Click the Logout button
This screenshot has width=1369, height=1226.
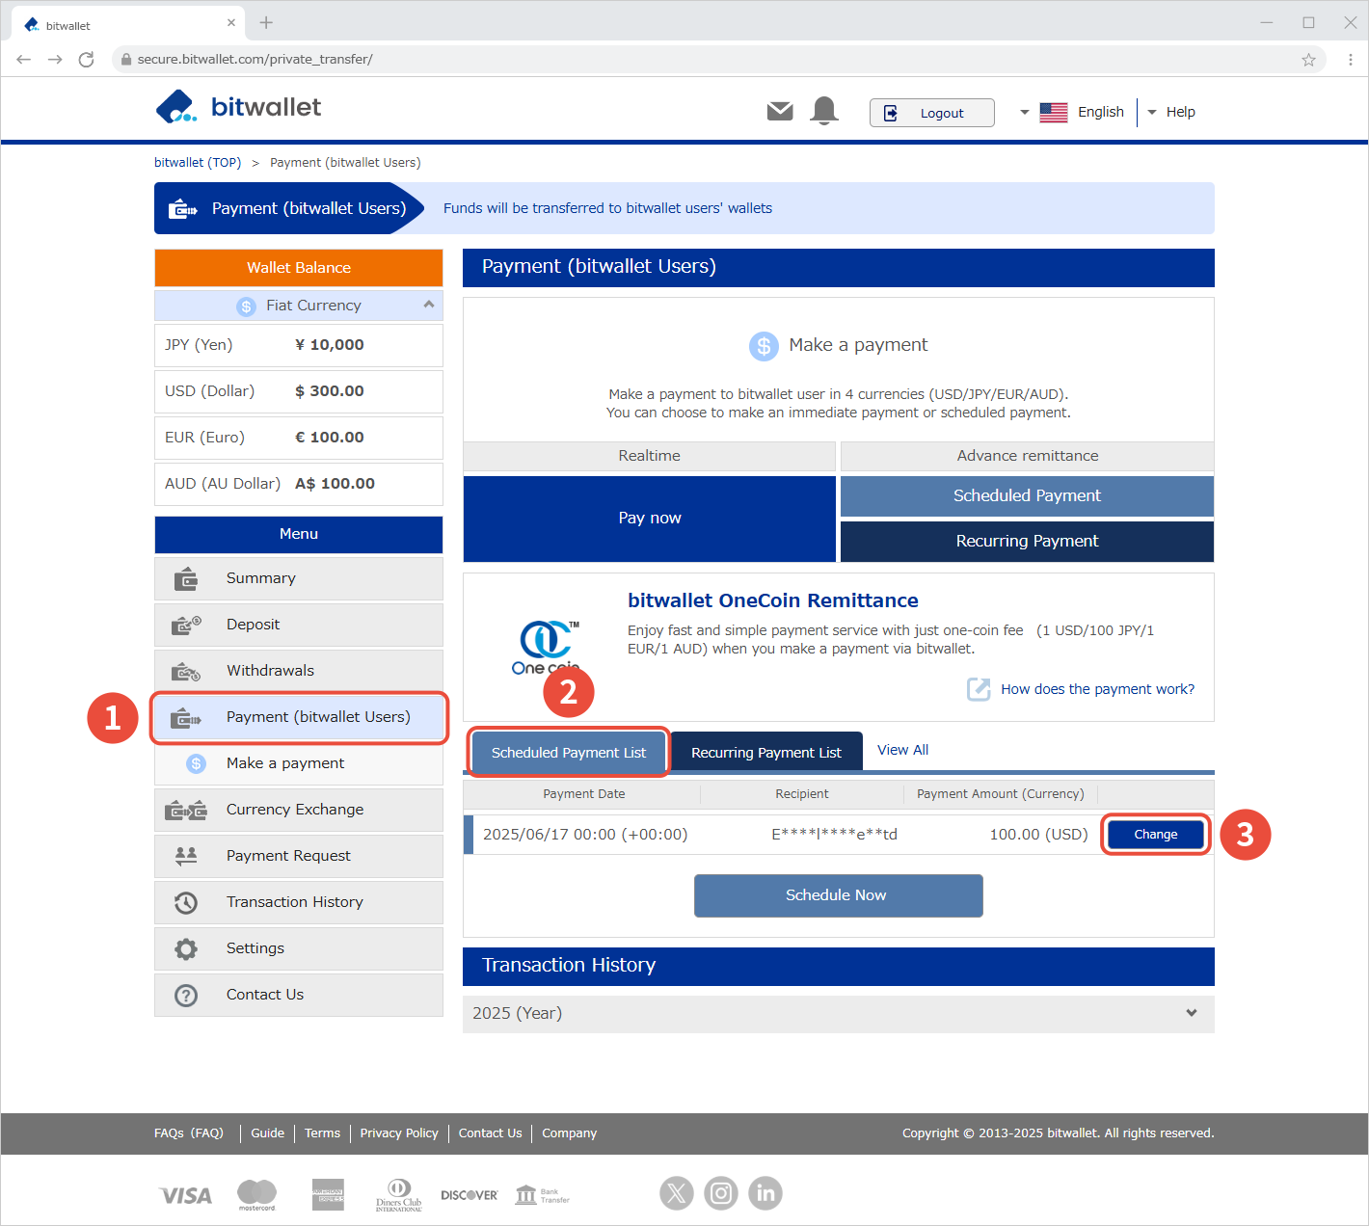click(931, 113)
